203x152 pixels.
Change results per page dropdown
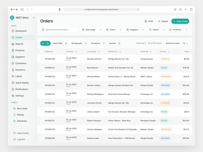pyautogui.click(x=185, y=43)
